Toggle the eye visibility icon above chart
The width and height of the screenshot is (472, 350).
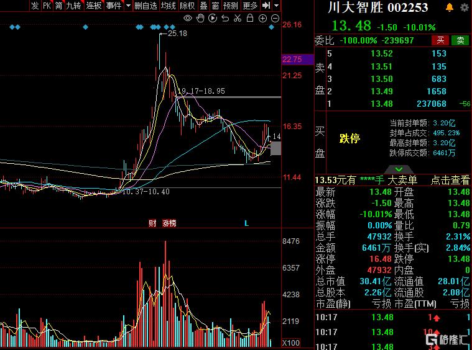tap(188, 19)
